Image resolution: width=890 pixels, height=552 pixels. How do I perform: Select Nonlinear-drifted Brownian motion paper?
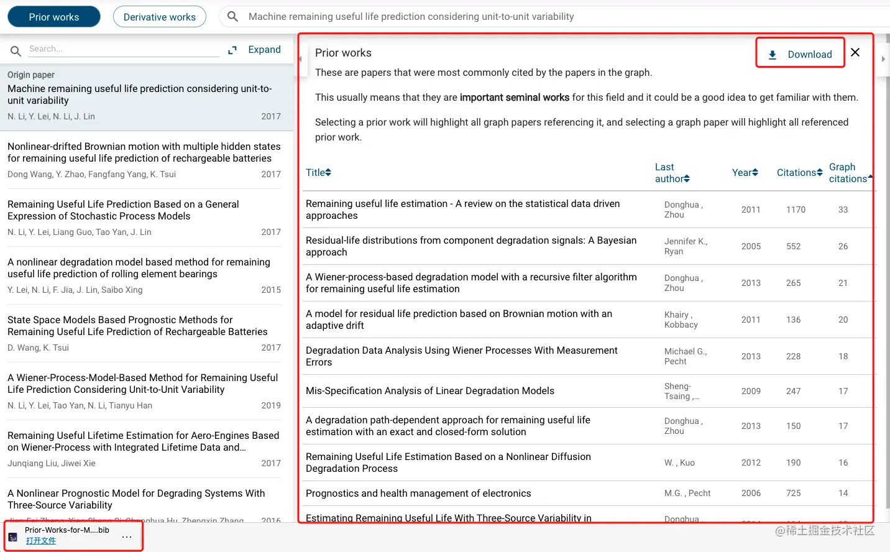144,160
